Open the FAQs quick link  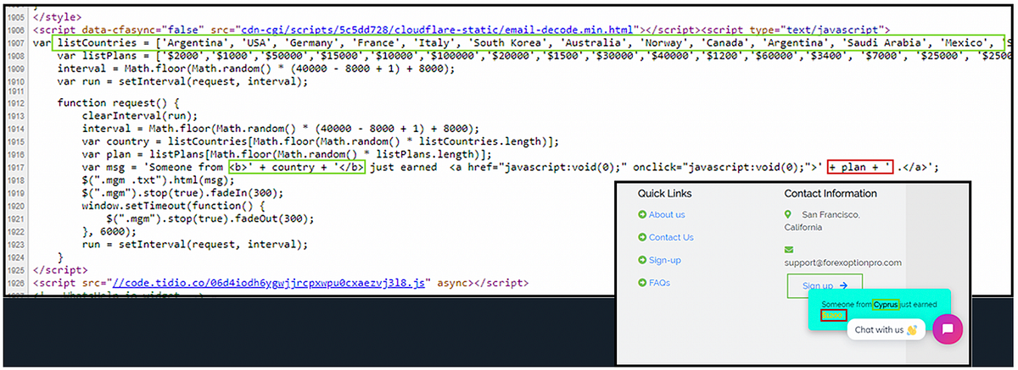pyautogui.click(x=660, y=283)
